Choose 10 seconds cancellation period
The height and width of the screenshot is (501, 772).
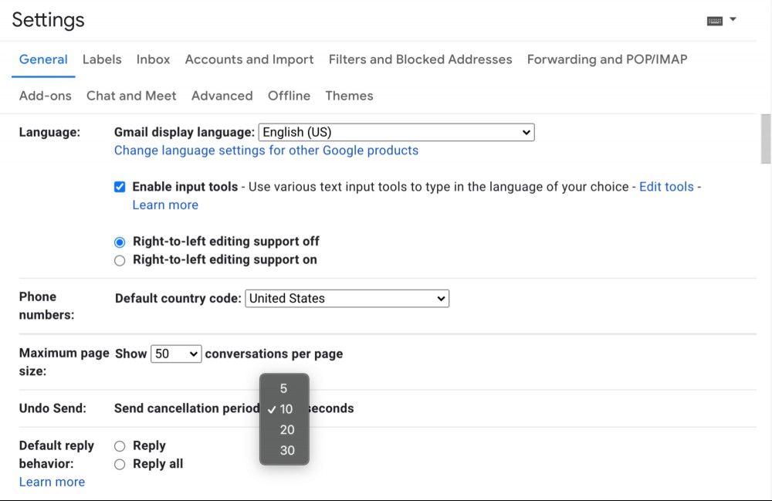284,409
